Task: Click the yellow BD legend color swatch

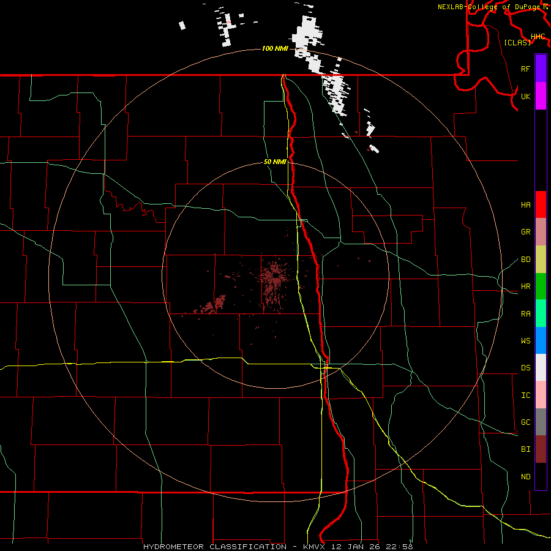Action: coord(541,260)
